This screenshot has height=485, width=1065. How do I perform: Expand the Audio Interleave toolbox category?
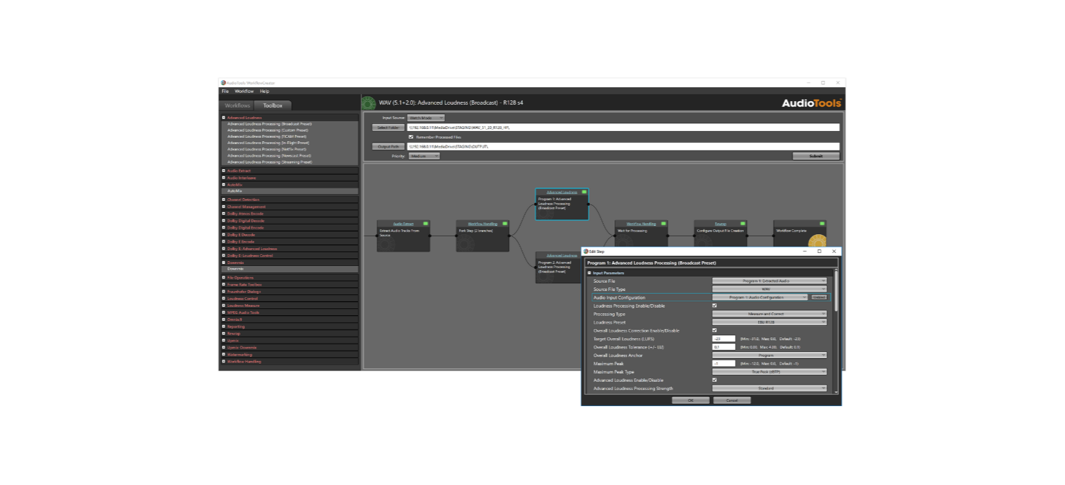[223, 178]
